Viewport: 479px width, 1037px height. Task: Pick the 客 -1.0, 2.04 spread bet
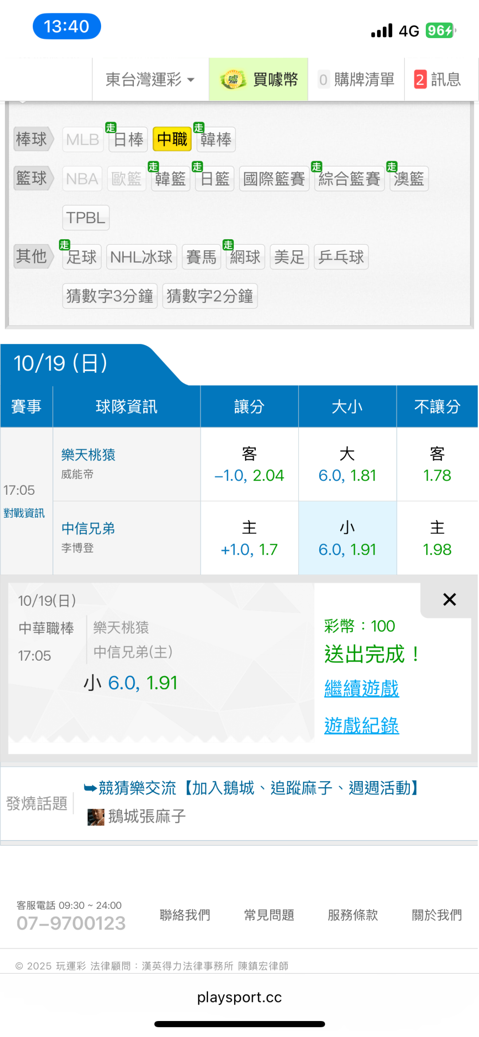pos(249,464)
